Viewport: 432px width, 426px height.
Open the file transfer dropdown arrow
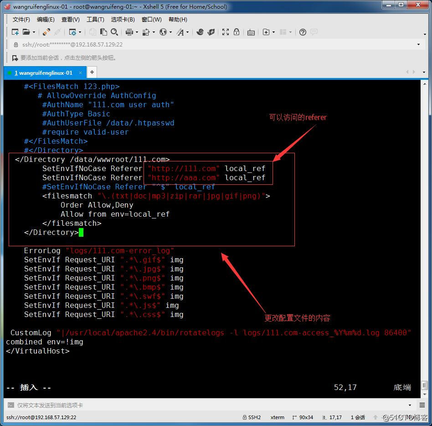[x=154, y=32]
